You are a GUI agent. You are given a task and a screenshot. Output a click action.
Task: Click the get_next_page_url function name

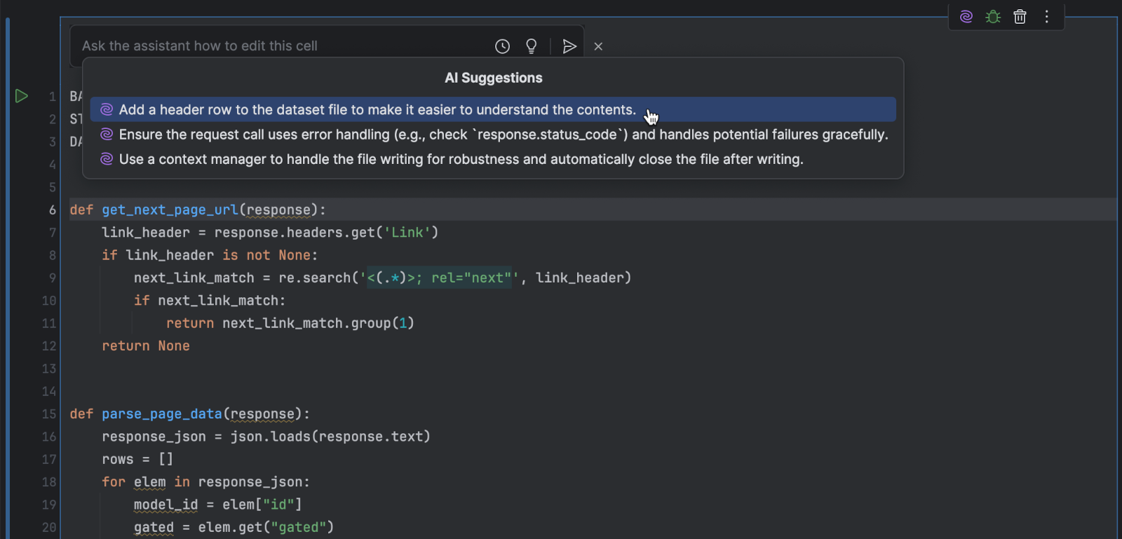point(170,210)
